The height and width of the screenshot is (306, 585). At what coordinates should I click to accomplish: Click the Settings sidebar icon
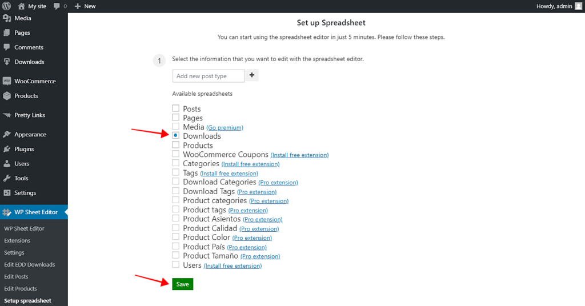point(7,193)
